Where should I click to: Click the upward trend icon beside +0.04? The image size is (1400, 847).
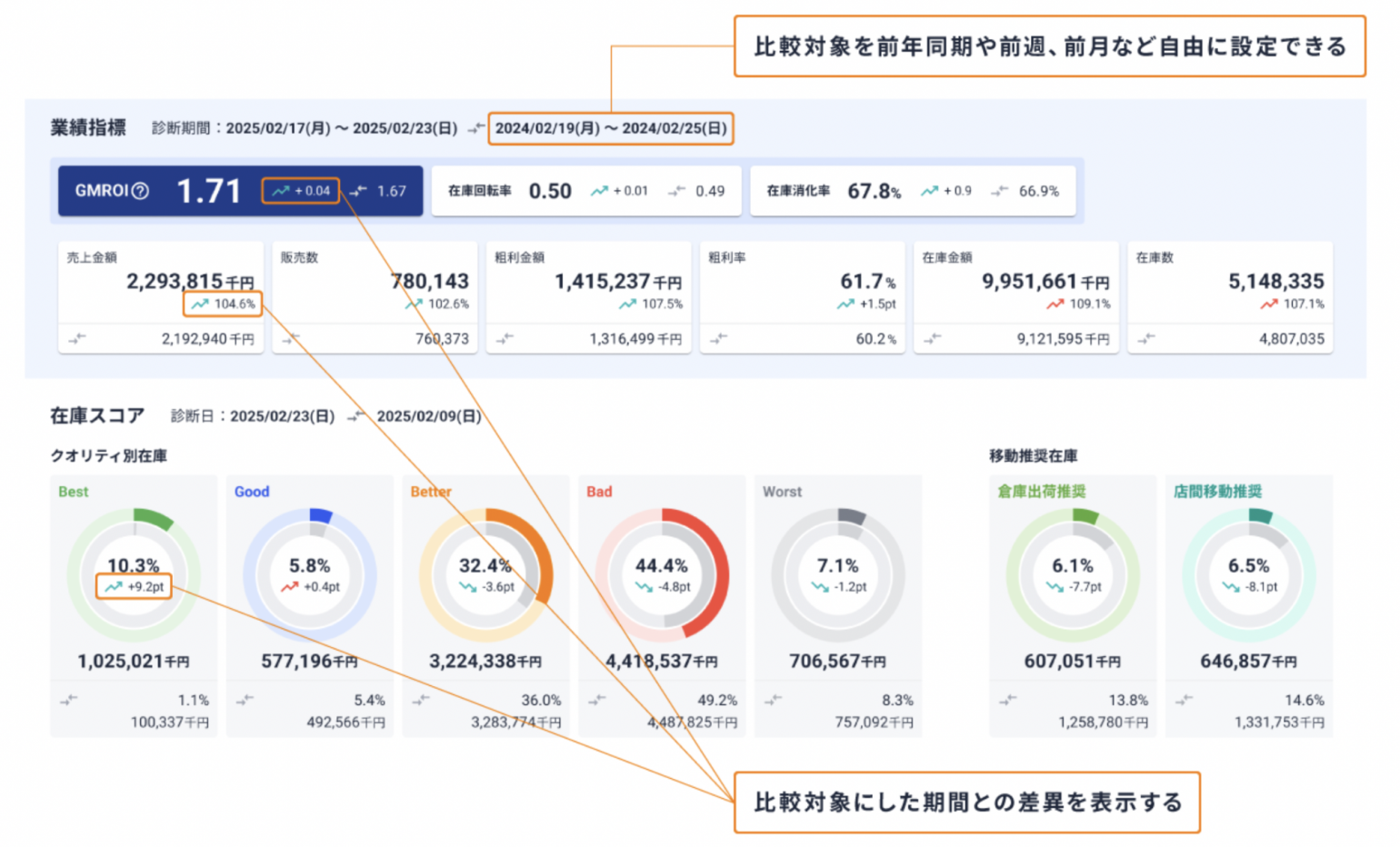tap(280, 191)
